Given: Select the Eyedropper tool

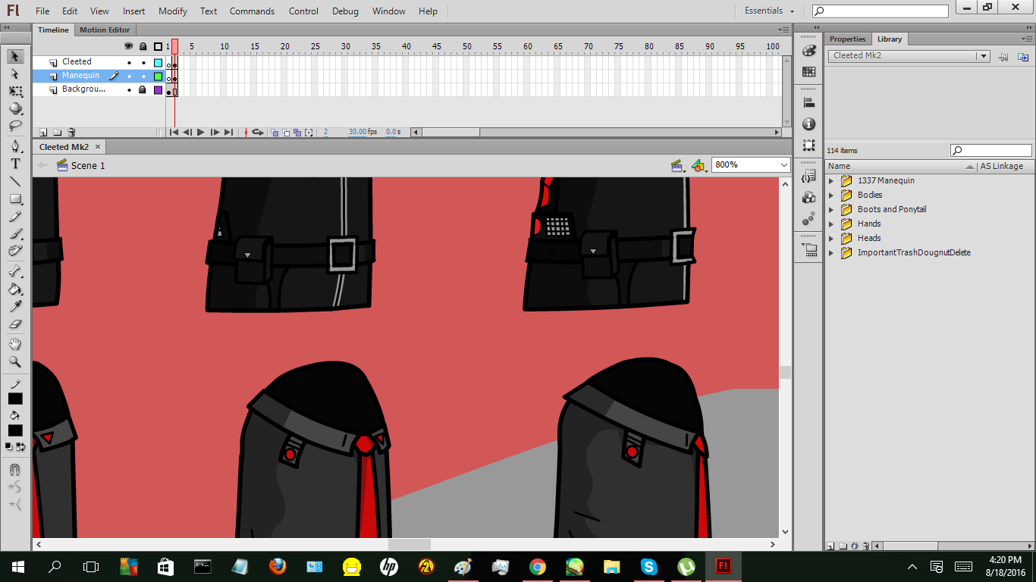Looking at the screenshot, I should click(x=15, y=306).
